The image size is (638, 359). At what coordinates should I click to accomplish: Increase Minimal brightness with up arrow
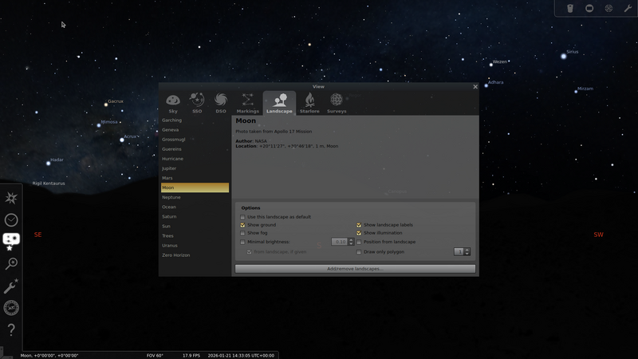[351, 239]
